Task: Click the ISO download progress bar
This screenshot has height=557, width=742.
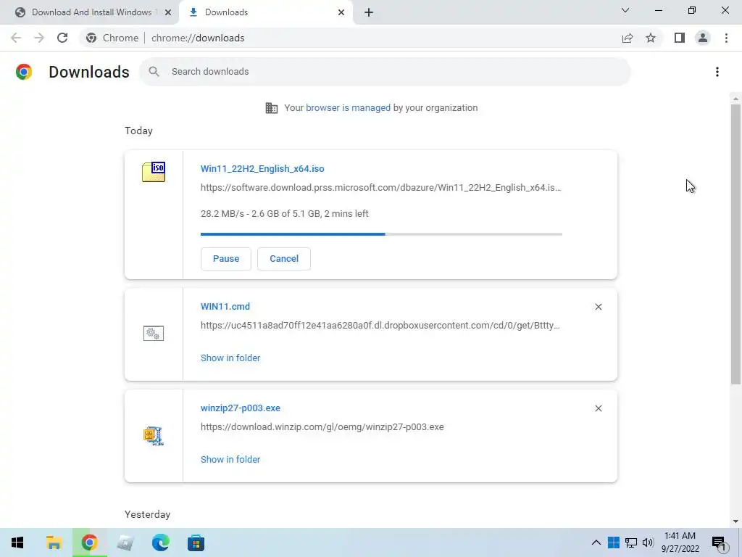Action: (x=381, y=234)
